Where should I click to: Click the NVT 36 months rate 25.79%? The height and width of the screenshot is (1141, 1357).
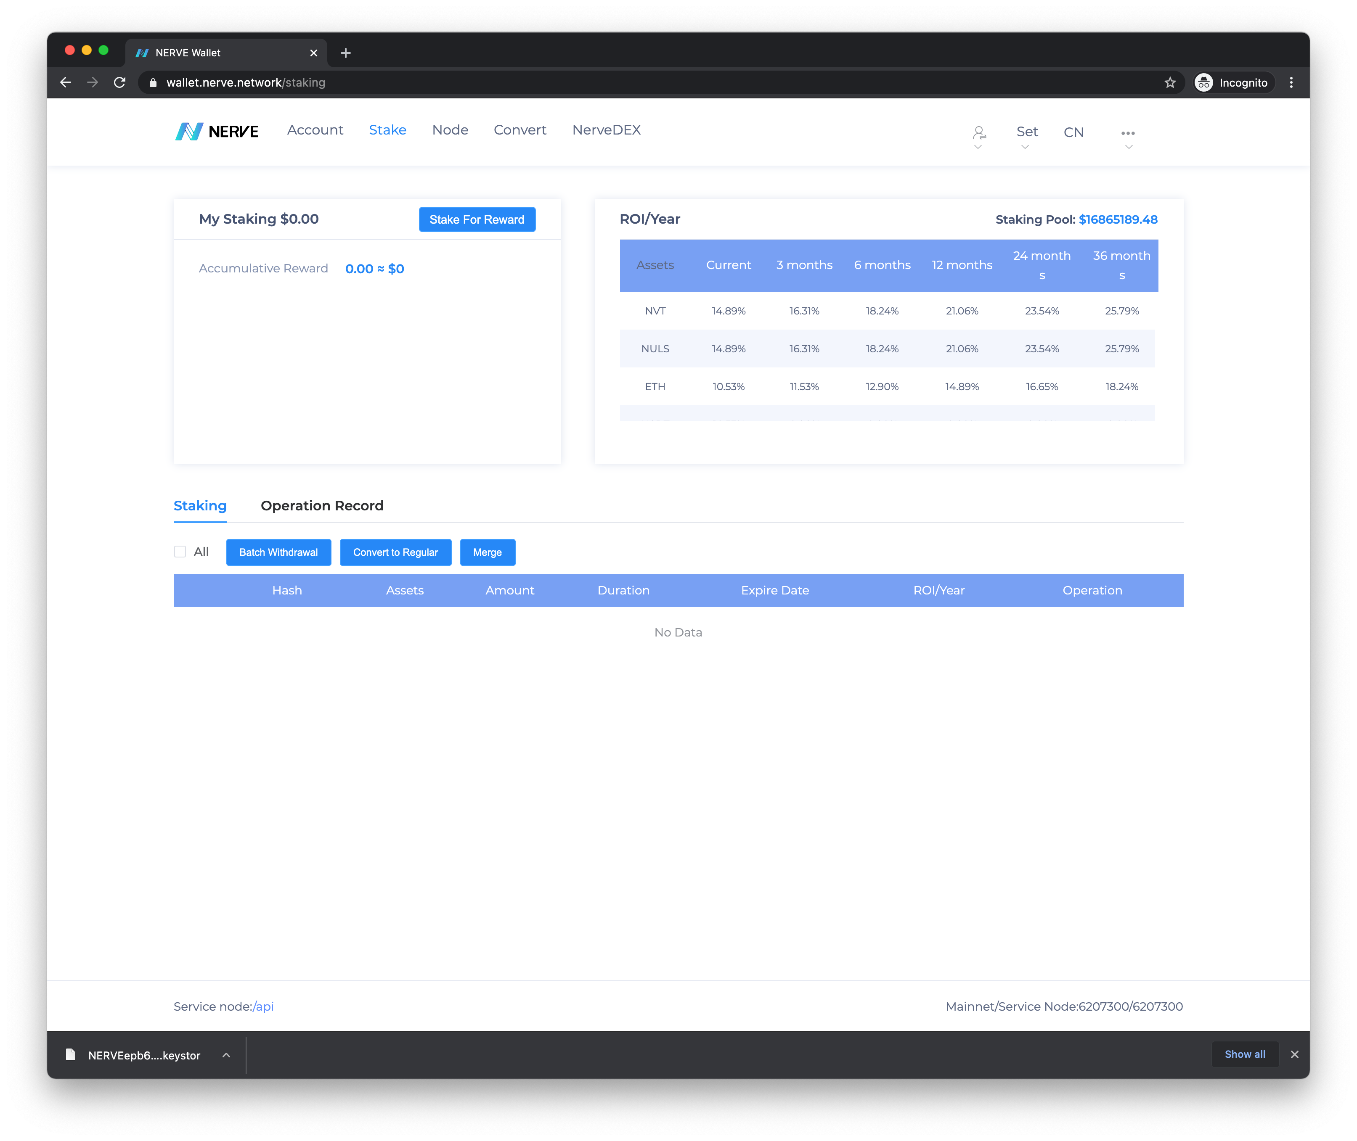(x=1121, y=311)
